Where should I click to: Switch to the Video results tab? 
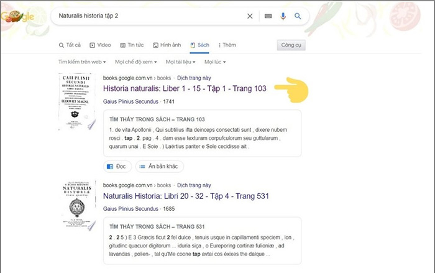pyautogui.click(x=100, y=45)
